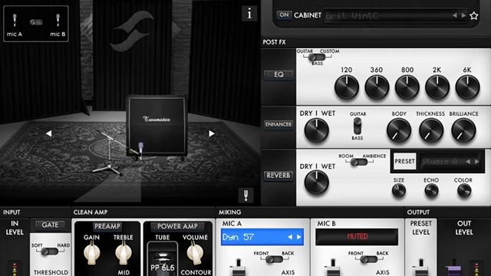Switch the EQ Guitar/Bass/Custom mode slider
The image size is (491, 276).
317,58
